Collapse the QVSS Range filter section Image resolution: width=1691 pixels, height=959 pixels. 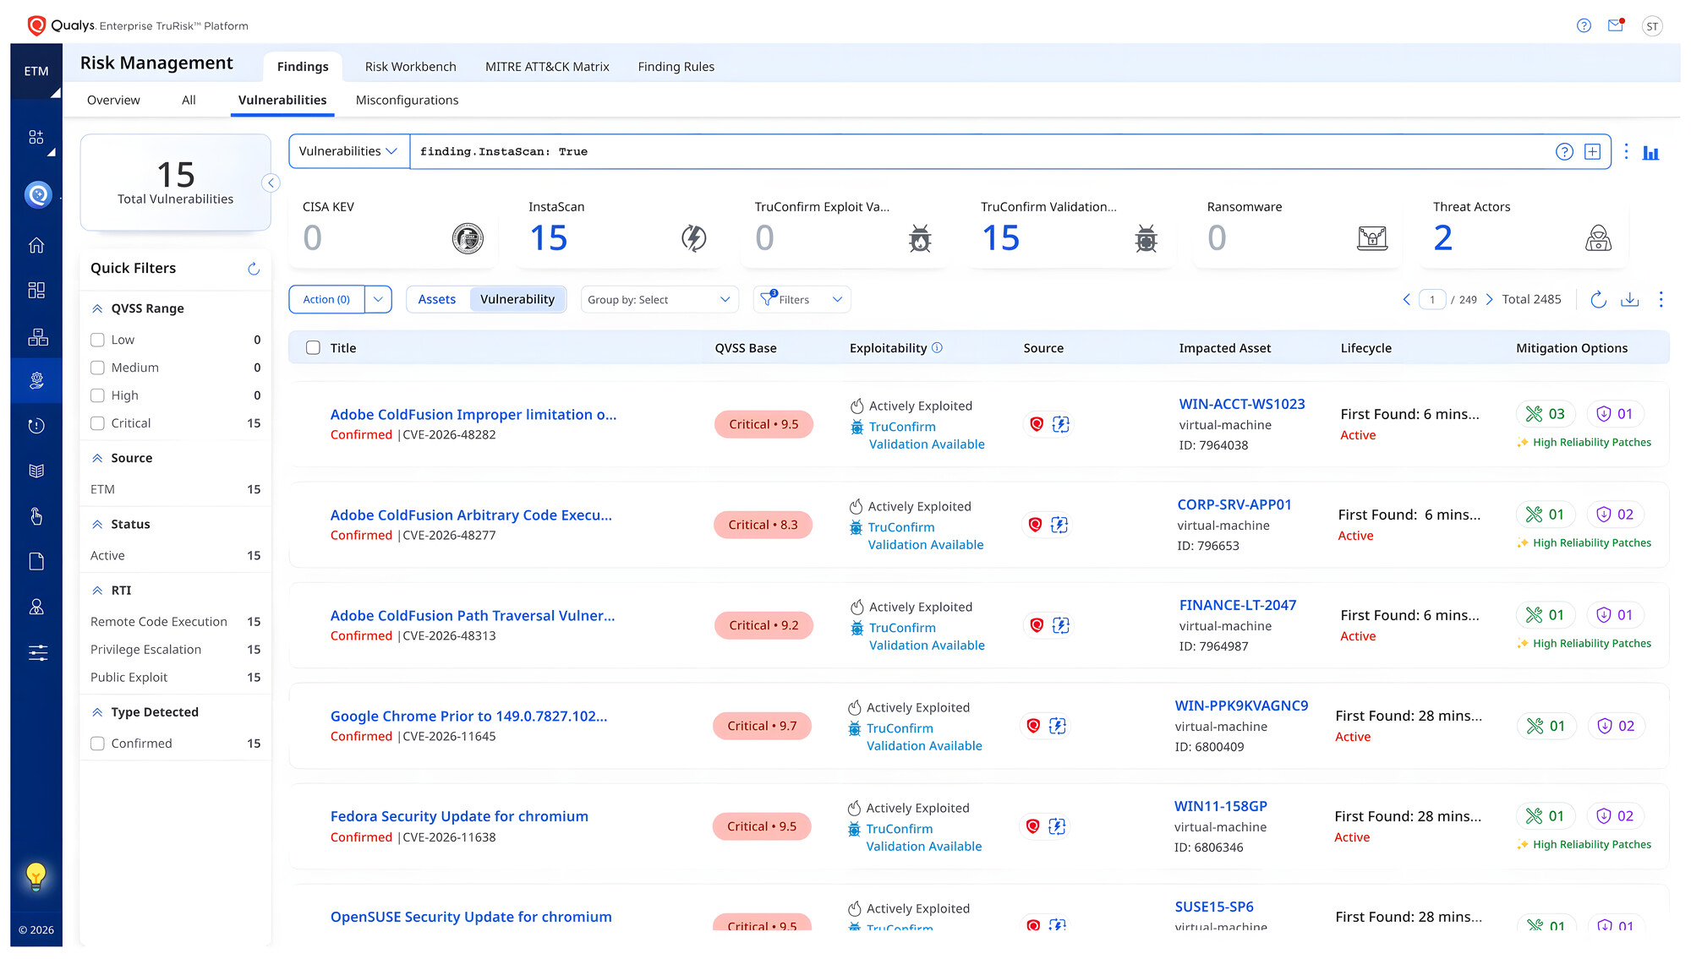coord(97,309)
